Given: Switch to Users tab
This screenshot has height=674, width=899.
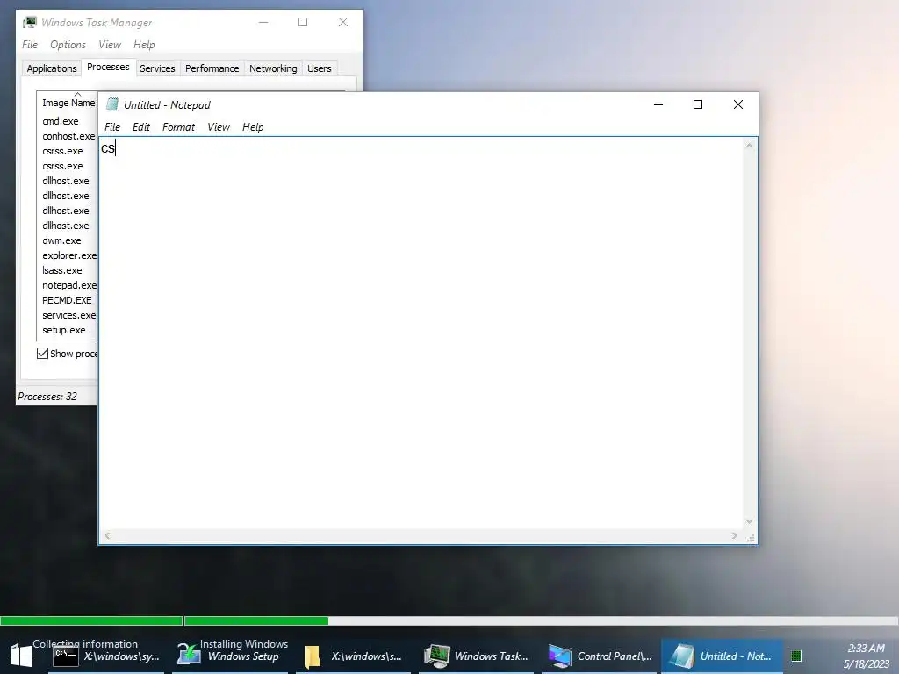Looking at the screenshot, I should (x=320, y=68).
